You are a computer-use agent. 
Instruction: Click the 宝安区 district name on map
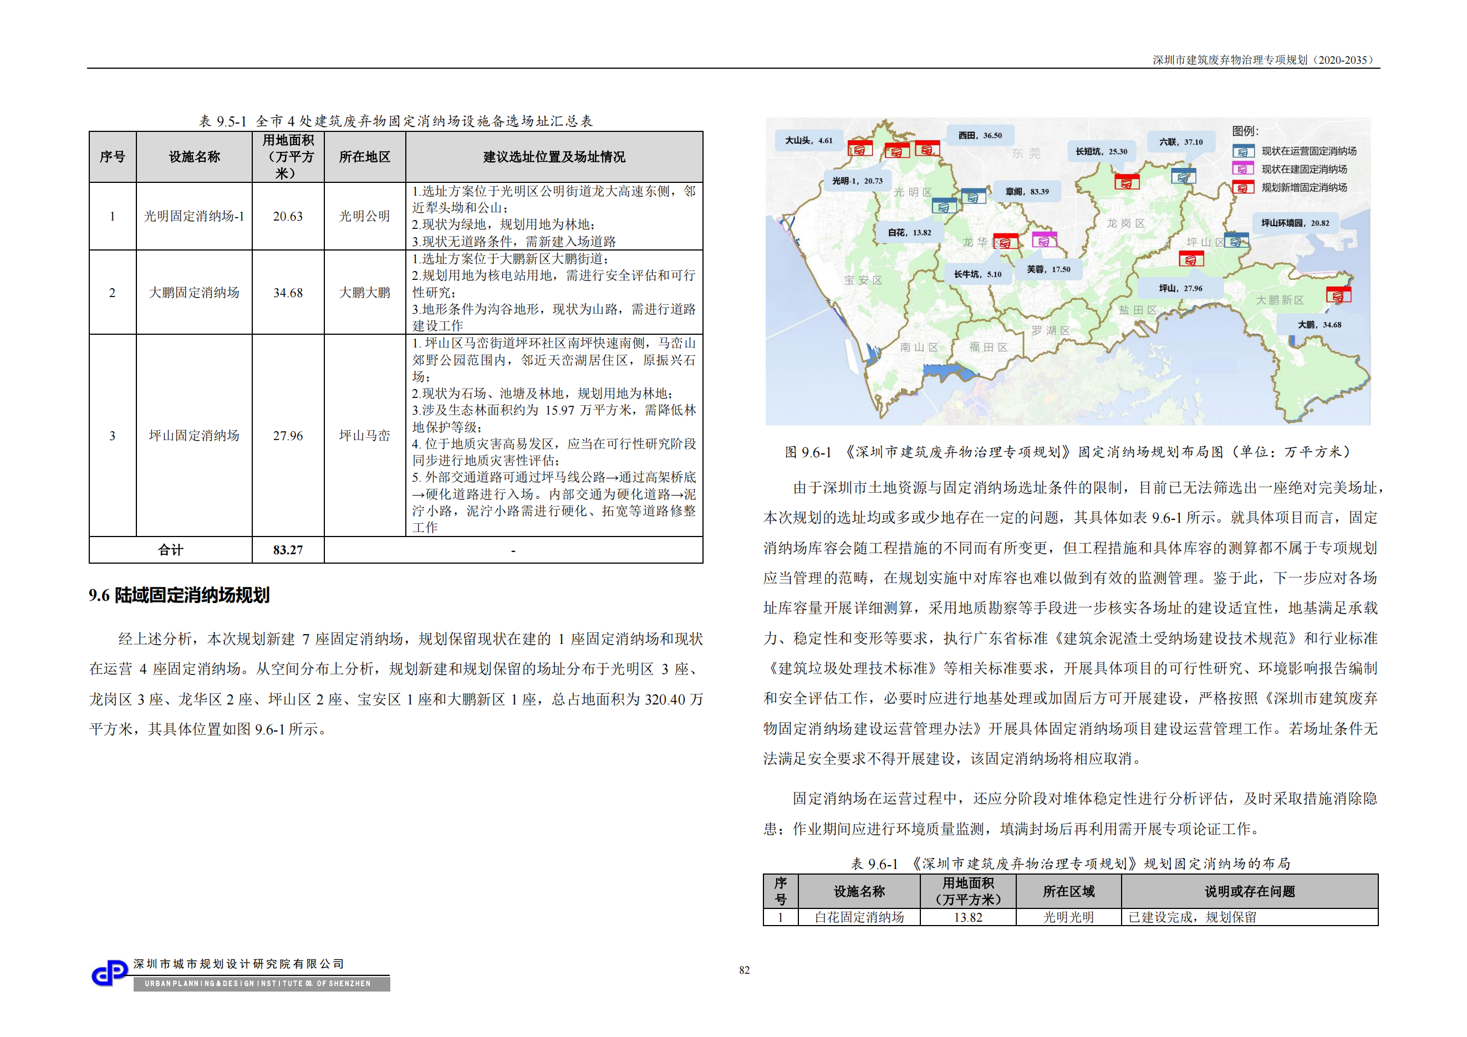coord(863,280)
